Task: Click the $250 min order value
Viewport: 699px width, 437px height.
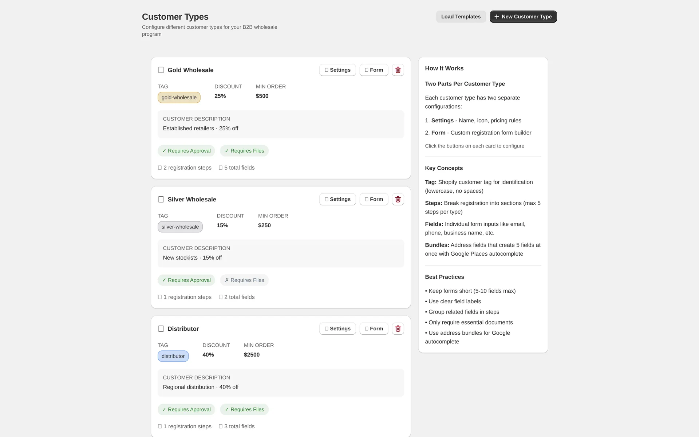Action: pyautogui.click(x=264, y=225)
